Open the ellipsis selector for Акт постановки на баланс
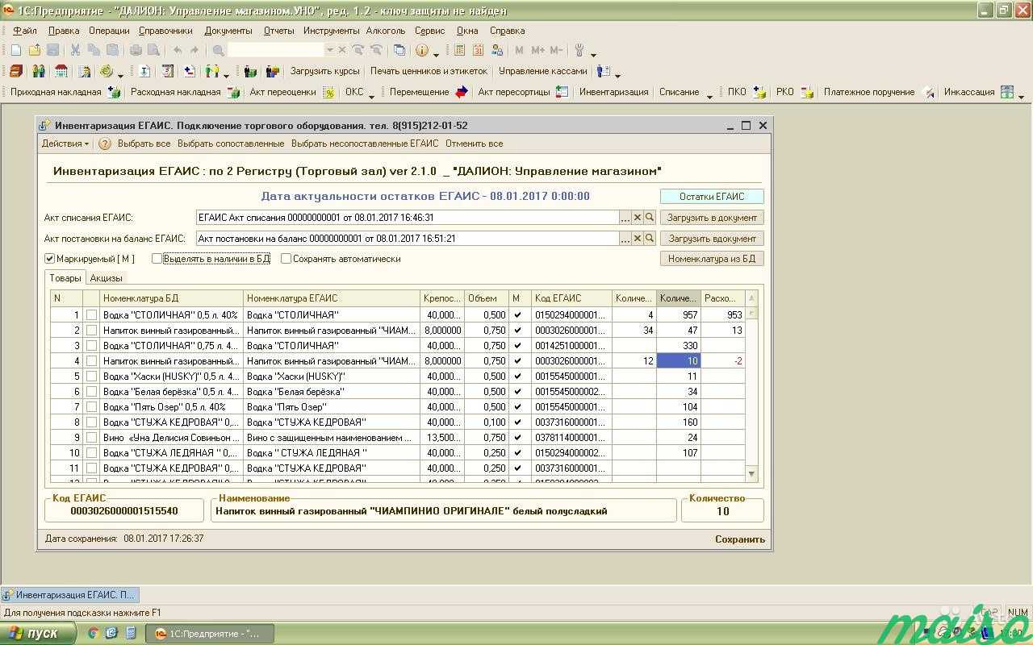 [625, 239]
